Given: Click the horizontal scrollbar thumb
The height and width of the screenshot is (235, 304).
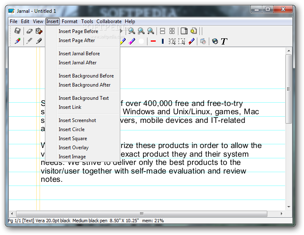Looking at the screenshot, I should (142, 214).
